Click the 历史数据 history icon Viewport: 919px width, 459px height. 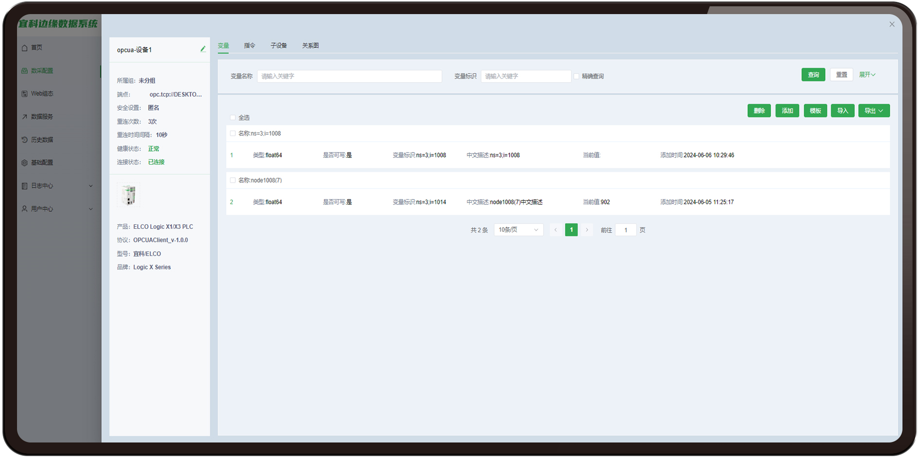(25, 140)
